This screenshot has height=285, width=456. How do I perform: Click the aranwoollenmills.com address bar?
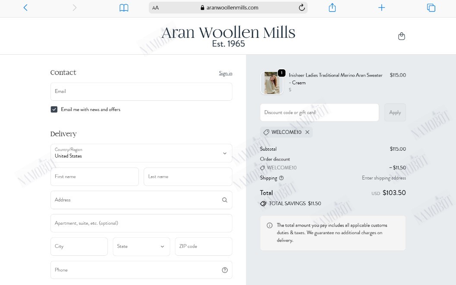point(228,8)
